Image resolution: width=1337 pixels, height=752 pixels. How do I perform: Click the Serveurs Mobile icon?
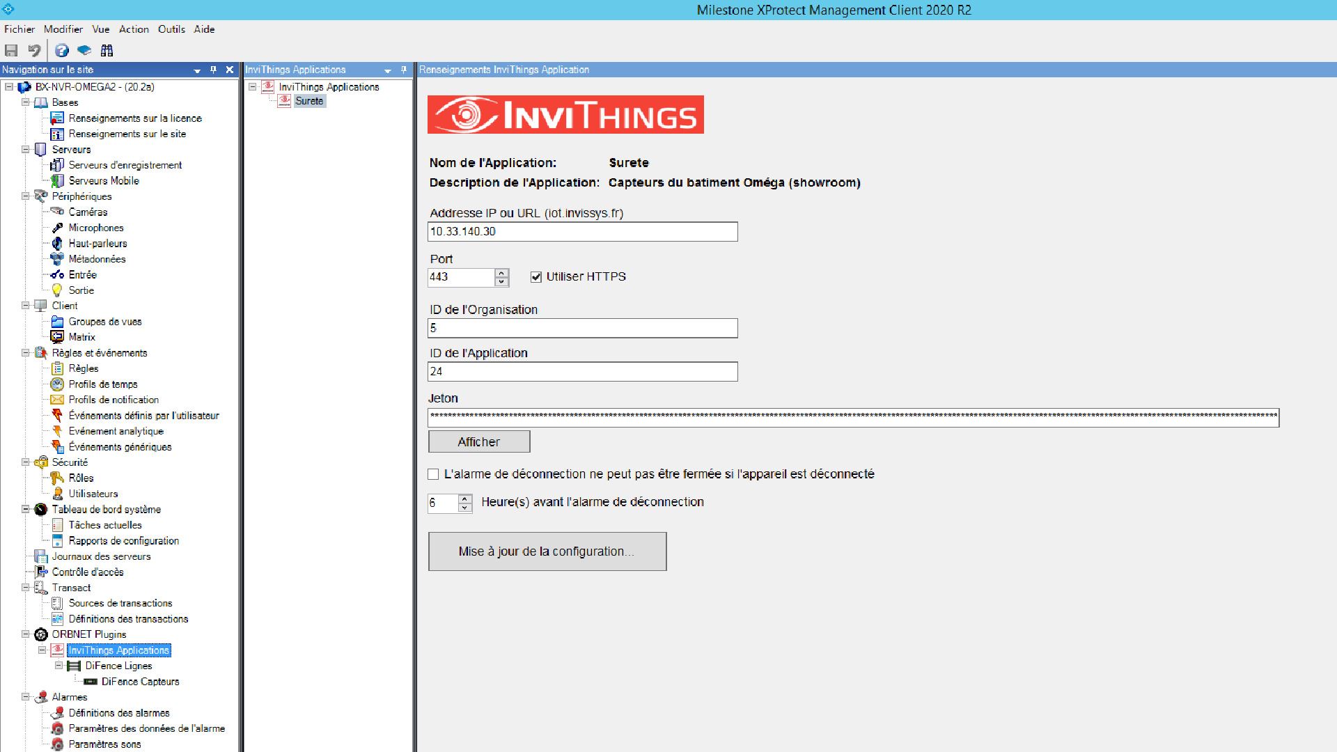(x=57, y=180)
